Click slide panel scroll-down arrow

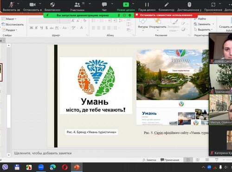pos(9,155)
